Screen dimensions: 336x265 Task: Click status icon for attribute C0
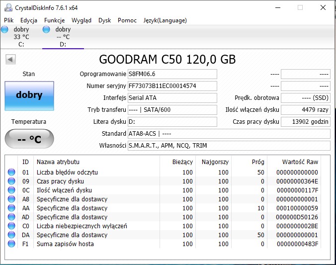click(x=11, y=226)
